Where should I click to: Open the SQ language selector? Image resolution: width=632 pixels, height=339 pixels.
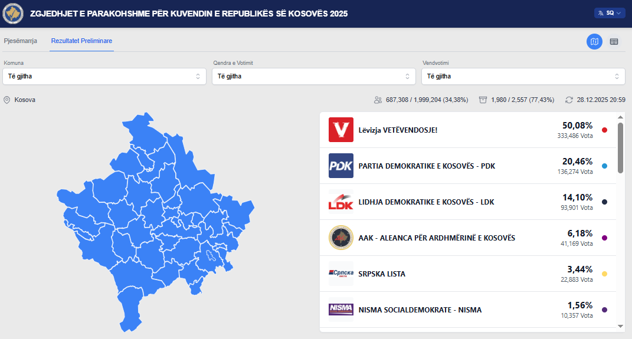[610, 13]
